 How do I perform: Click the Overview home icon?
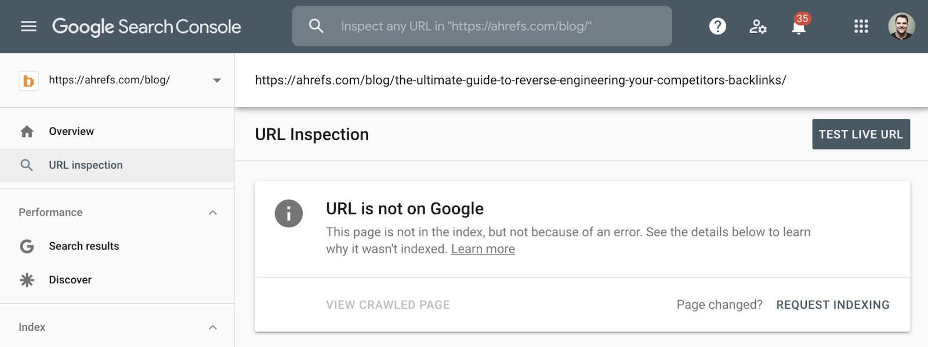point(27,131)
